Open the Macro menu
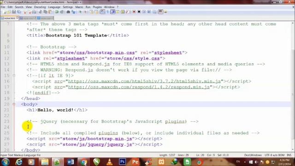Screen dimensions: 295x166 [x=79, y=7]
